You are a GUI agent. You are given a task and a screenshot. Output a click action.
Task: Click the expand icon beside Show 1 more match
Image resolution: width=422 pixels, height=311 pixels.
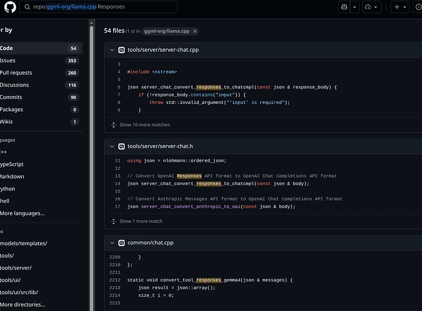click(113, 221)
